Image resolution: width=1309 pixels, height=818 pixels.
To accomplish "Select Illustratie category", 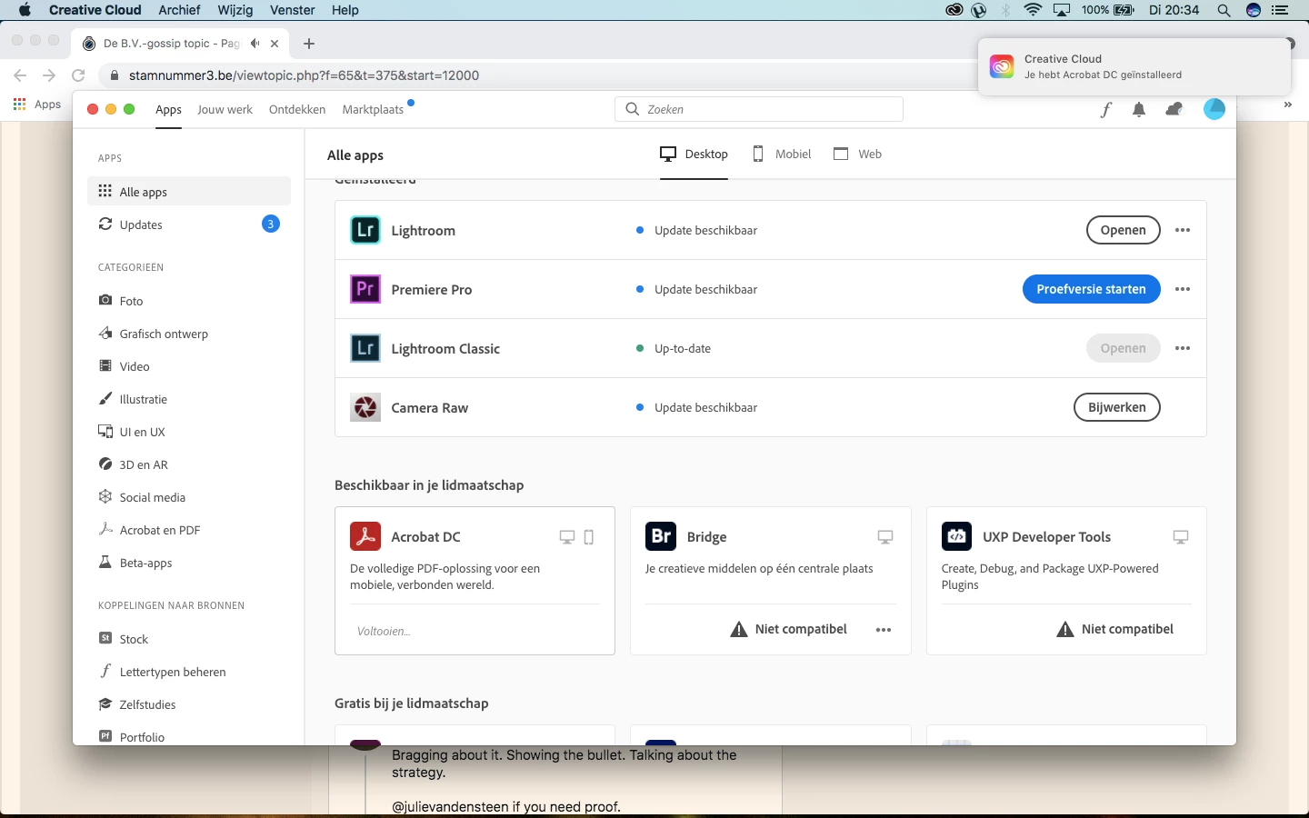I will point(189,399).
